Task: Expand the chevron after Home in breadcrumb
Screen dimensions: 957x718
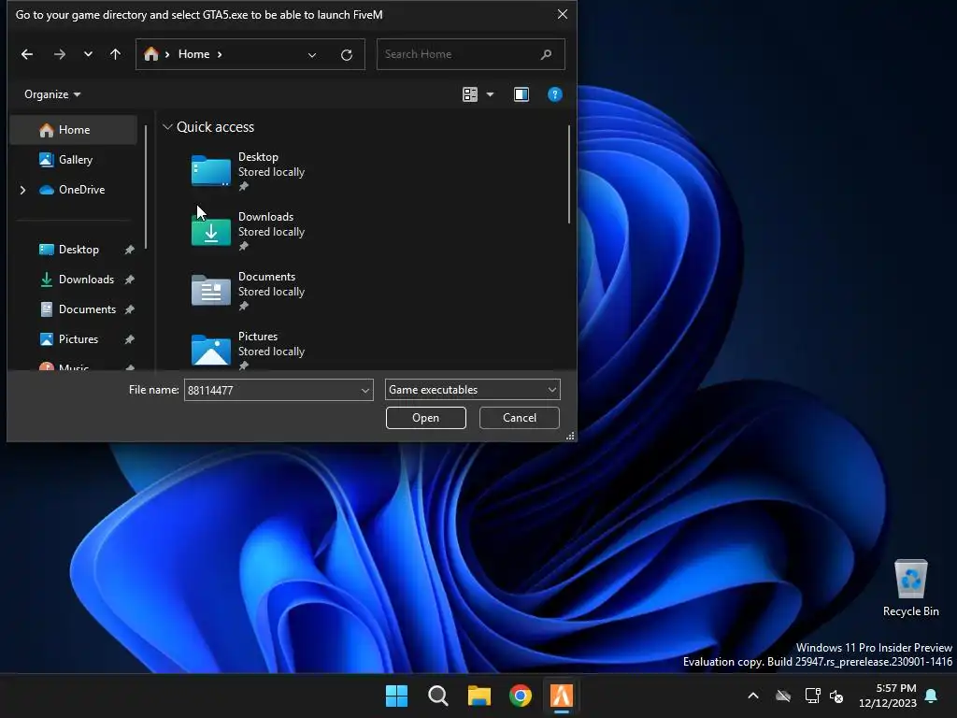Action: coord(220,54)
